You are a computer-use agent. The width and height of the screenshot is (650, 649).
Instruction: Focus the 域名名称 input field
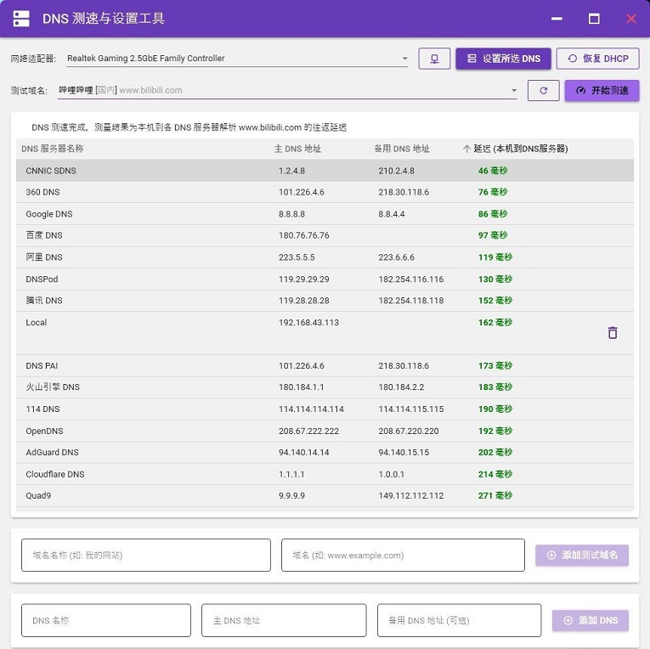145,555
